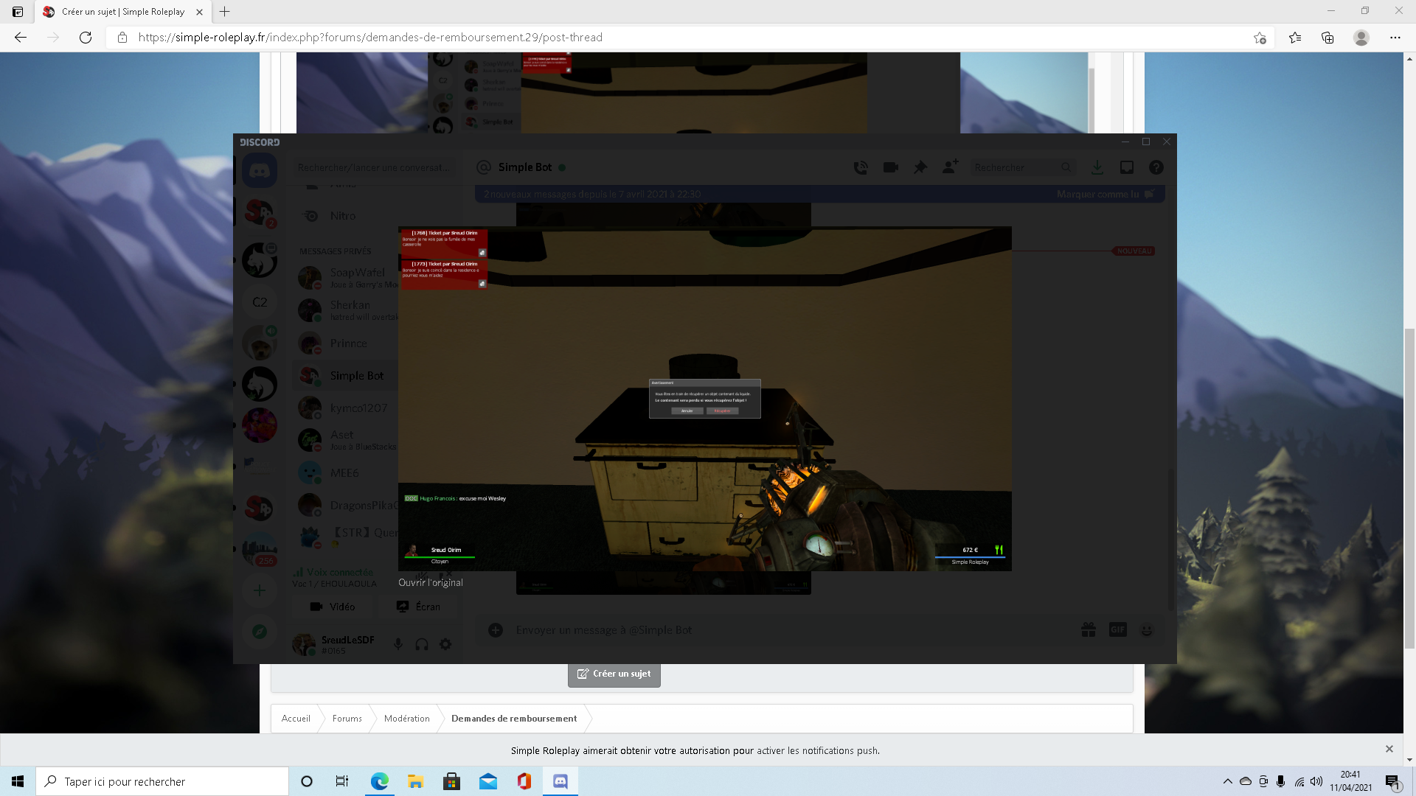Viewport: 1416px width, 796px height.
Task: Start a video call in Discord header
Action: point(891,168)
